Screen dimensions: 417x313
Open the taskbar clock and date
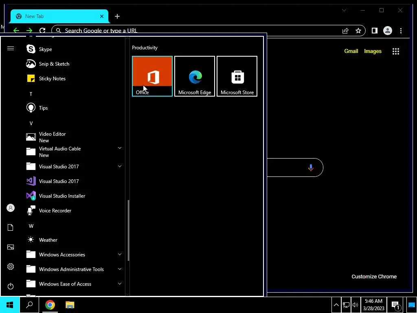374,305
